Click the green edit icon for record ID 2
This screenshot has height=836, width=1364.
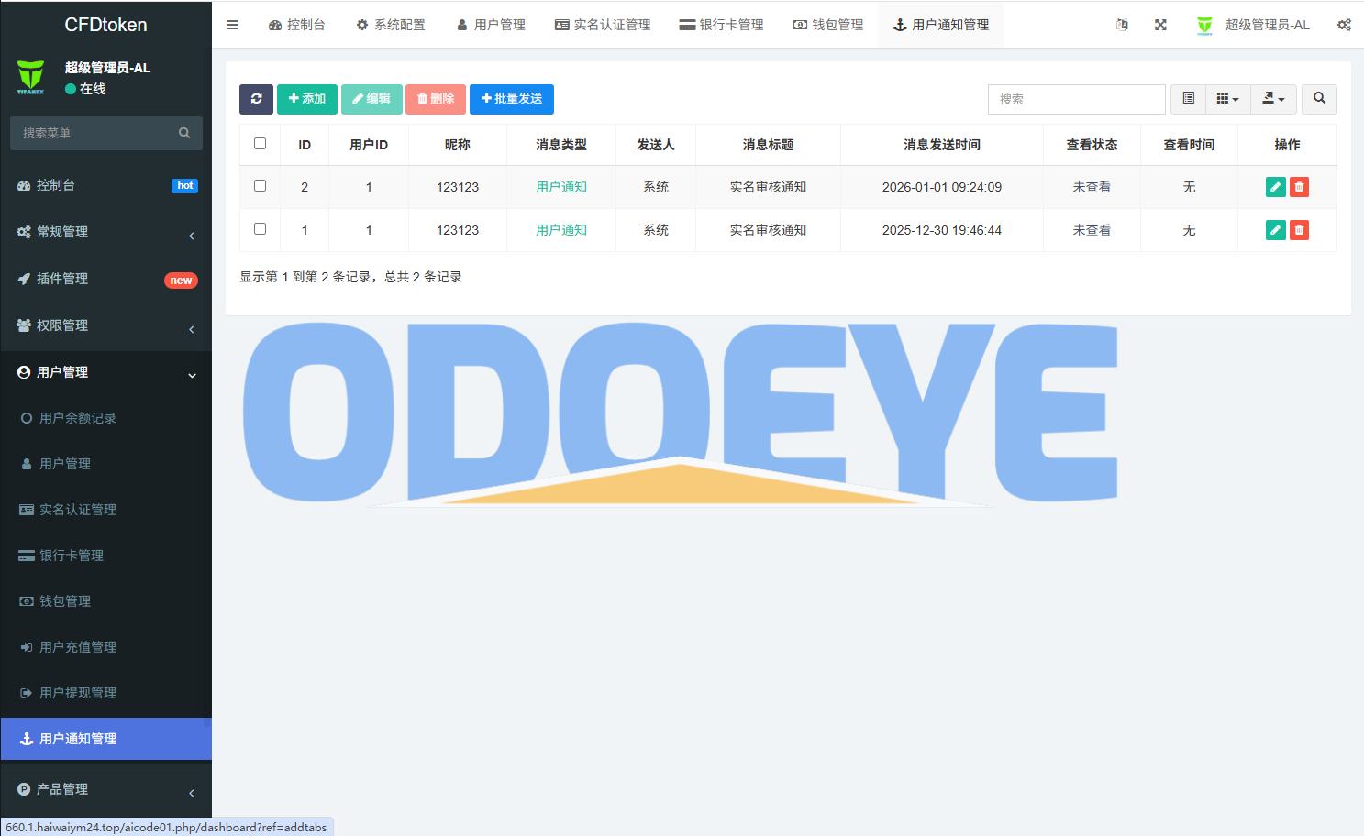pyautogui.click(x=1275, y=187)
